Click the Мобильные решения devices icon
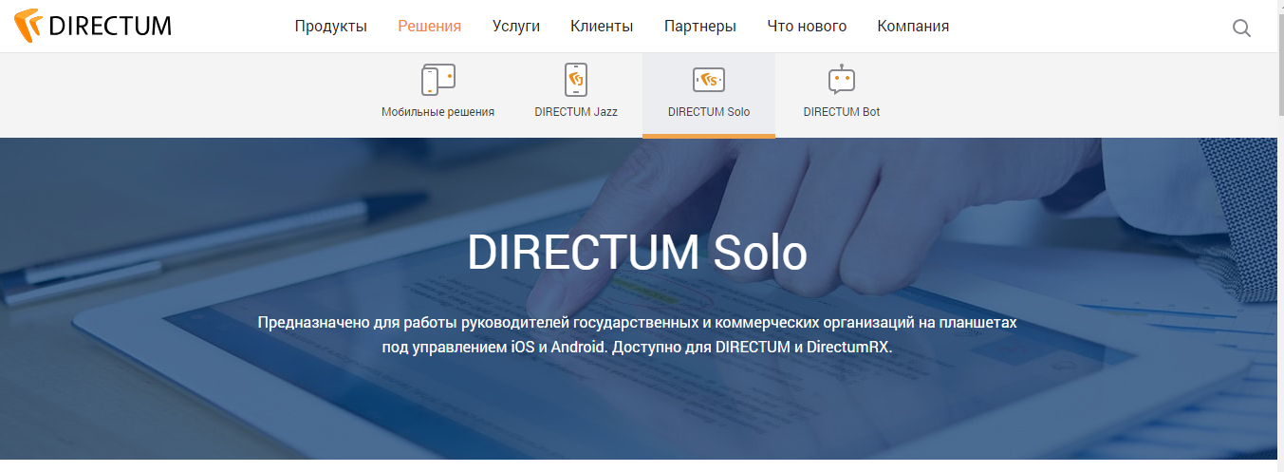The height and width of the screenshot is (472, 1284). click(437, 80)
